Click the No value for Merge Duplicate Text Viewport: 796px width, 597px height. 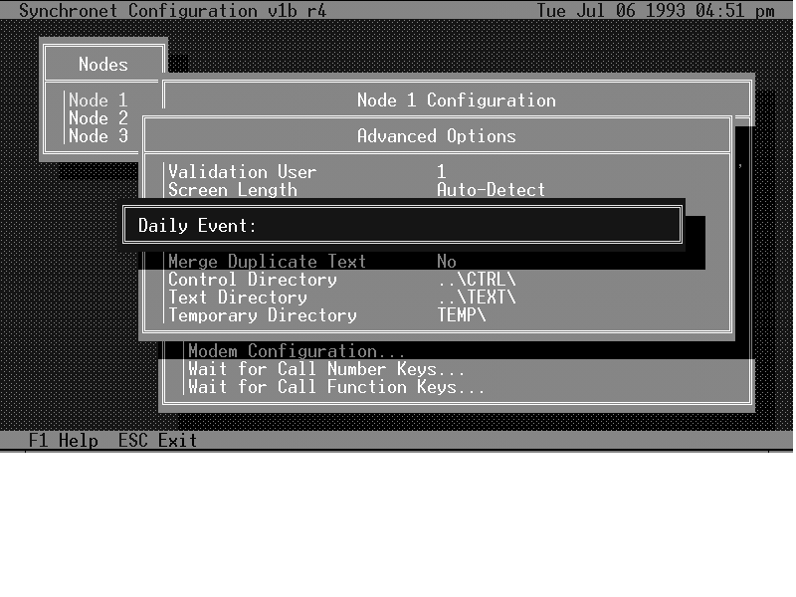pos(447,262)
